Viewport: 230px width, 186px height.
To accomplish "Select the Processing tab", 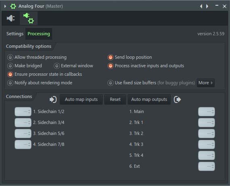I will point(39,34).
